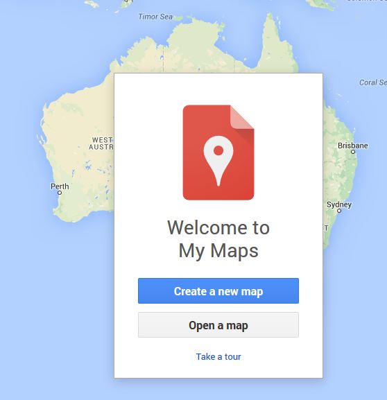This screenshot has width=387, height=400.
Task: Select the Open a map button
Action: (x=218, y=325)
